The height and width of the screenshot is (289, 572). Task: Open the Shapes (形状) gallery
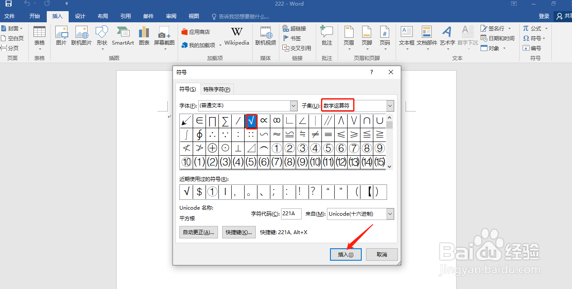coord(102,38)
